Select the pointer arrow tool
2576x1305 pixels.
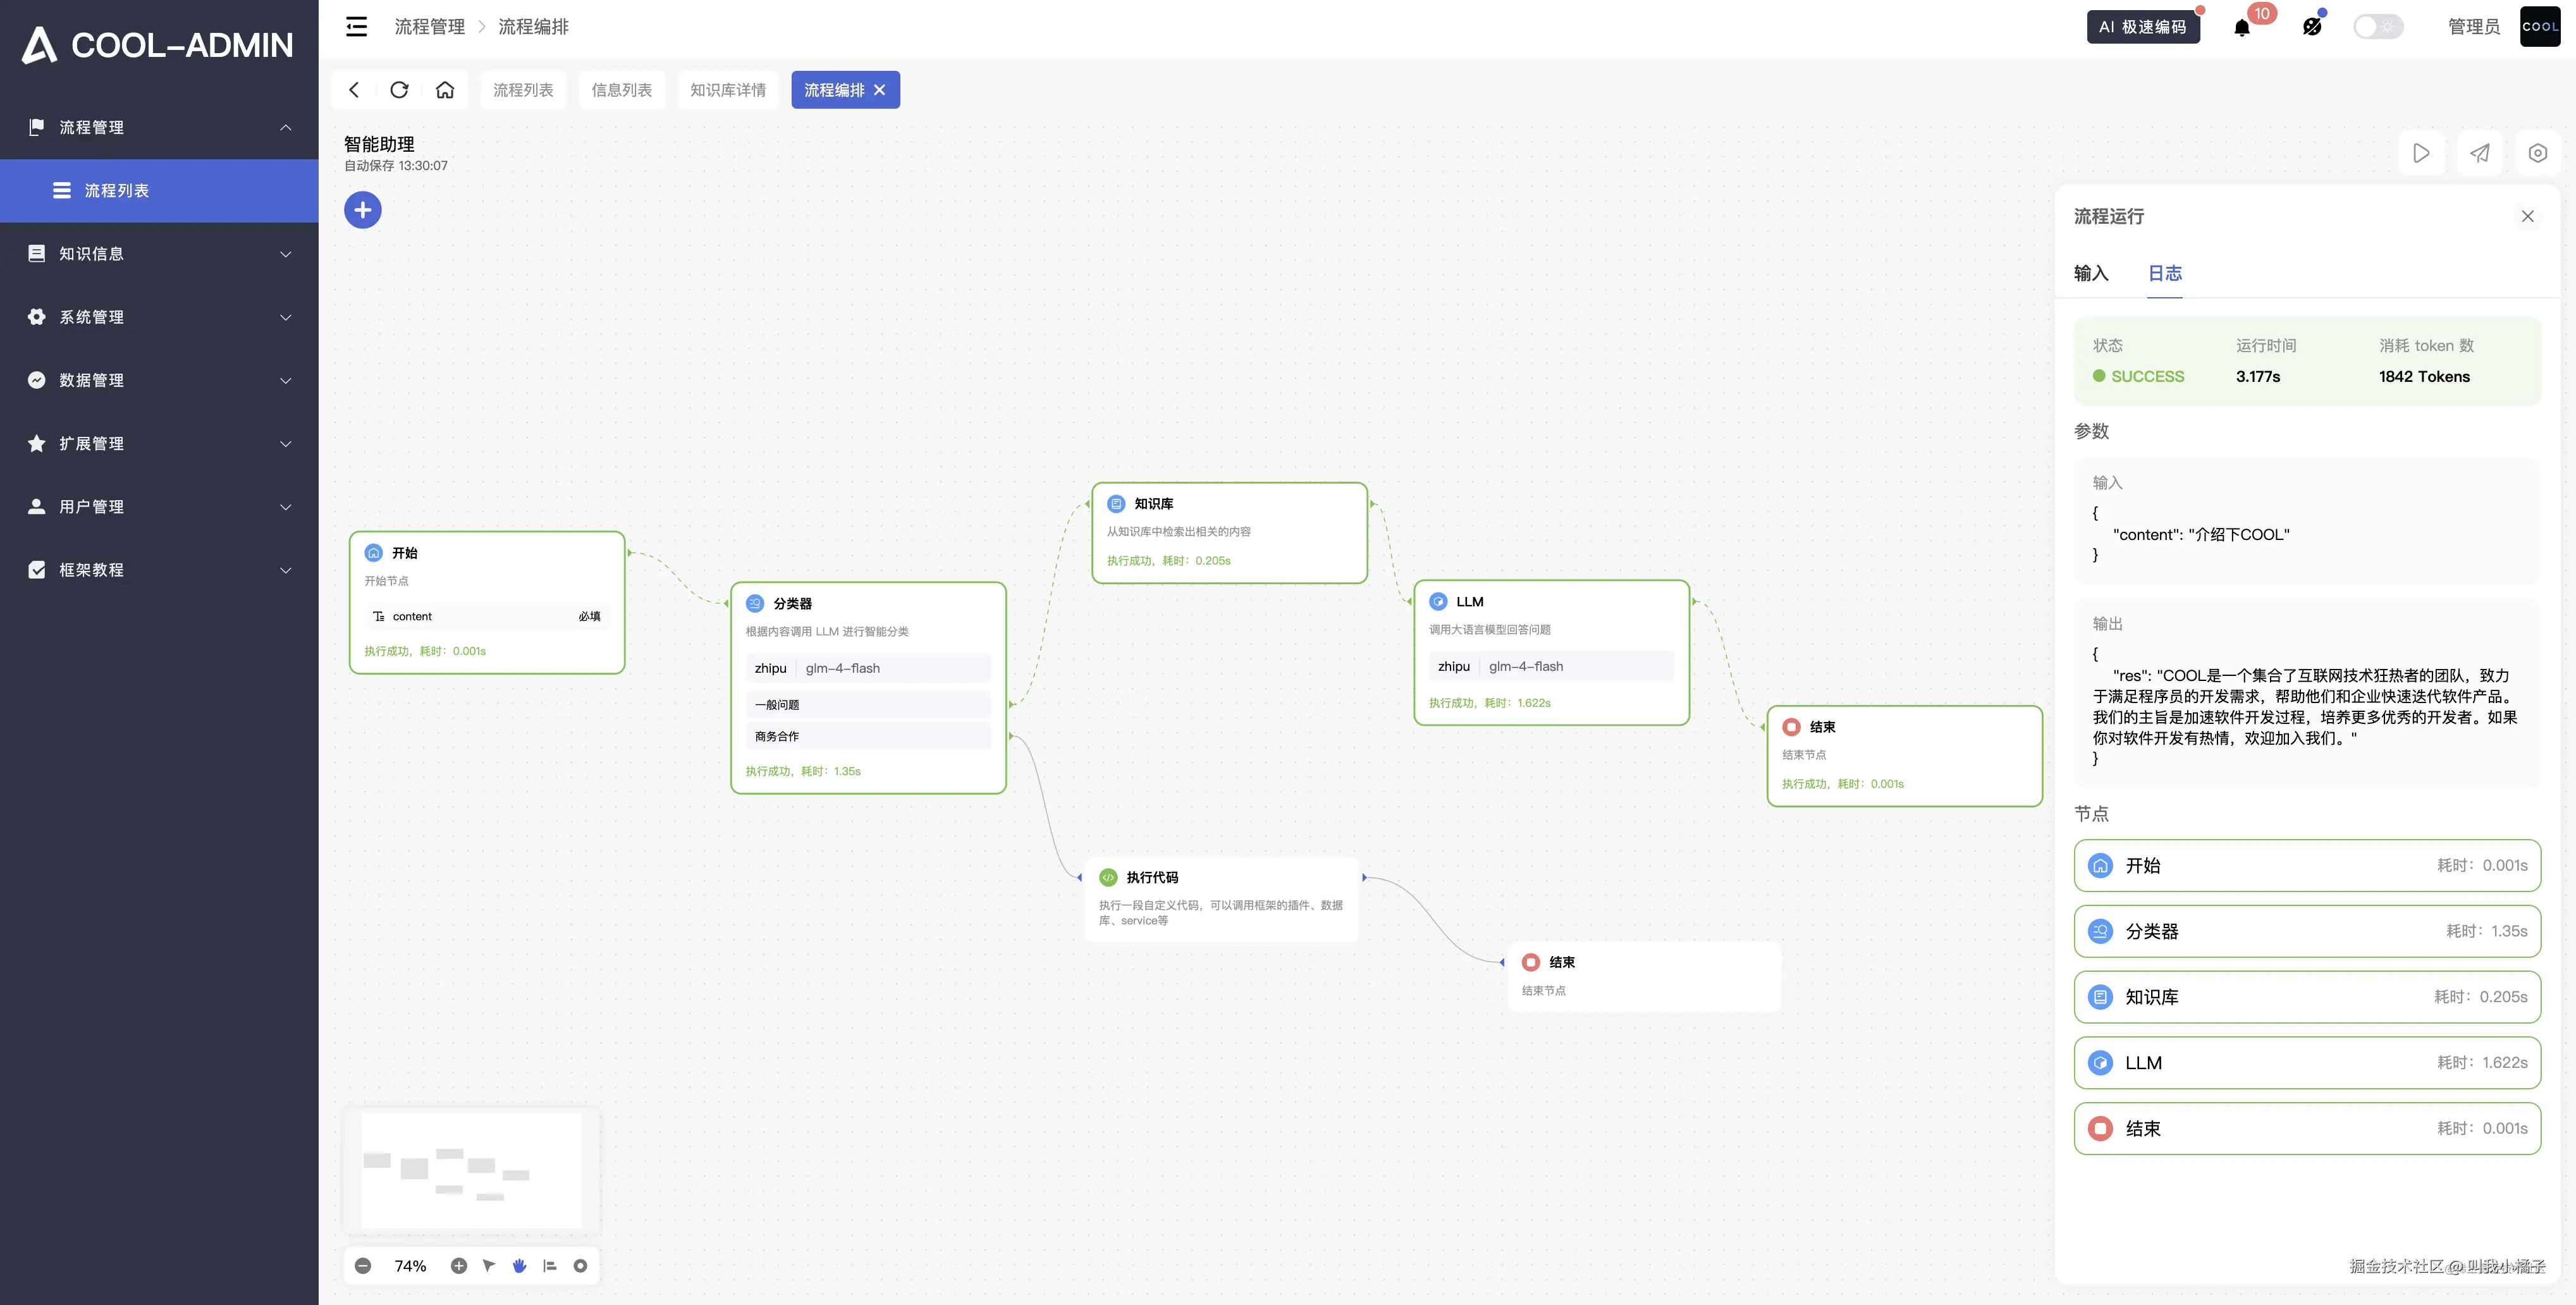(x=489, y=1265)
